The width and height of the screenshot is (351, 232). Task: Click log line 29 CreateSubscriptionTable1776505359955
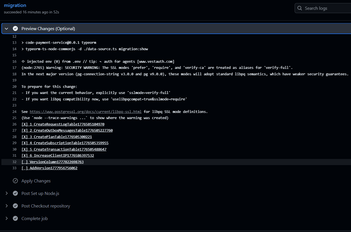[x=65, y=143]
